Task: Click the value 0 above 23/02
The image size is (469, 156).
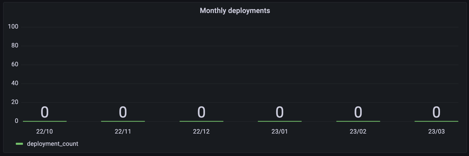Action: (x=358, y=112)
